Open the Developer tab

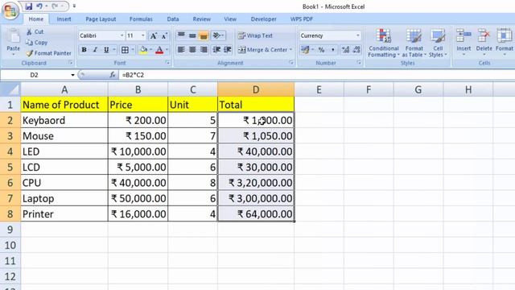coord(263,19)
